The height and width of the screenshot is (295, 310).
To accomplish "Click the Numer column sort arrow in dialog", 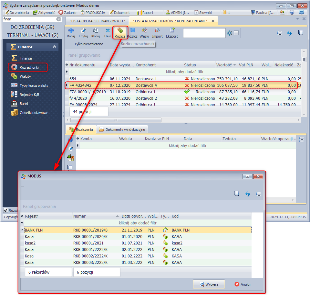I will [117, 216].
